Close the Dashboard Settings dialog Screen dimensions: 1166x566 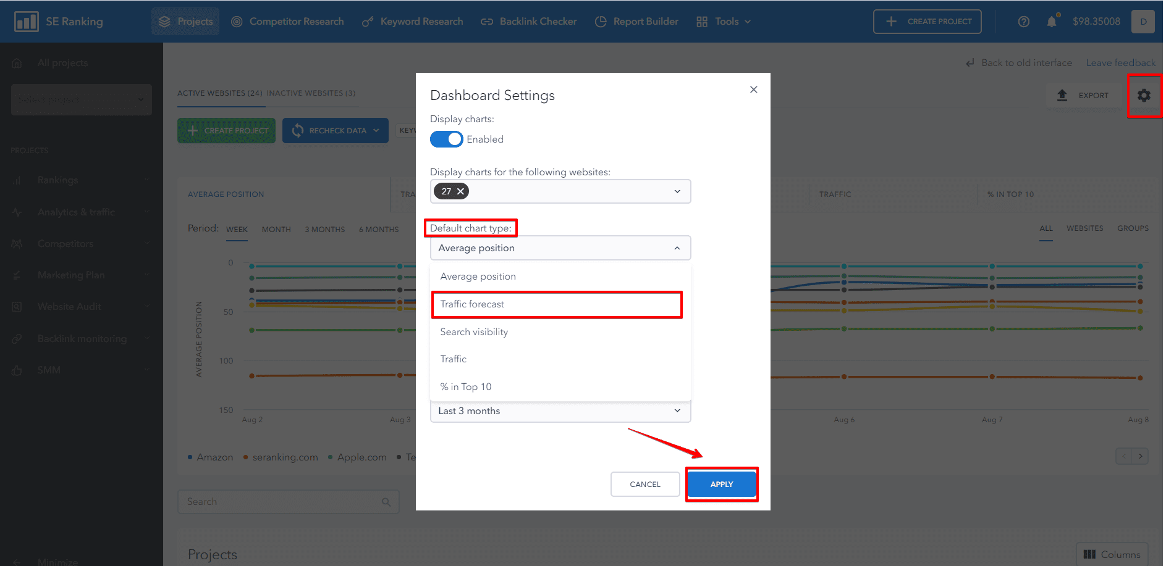coord(753,89)
